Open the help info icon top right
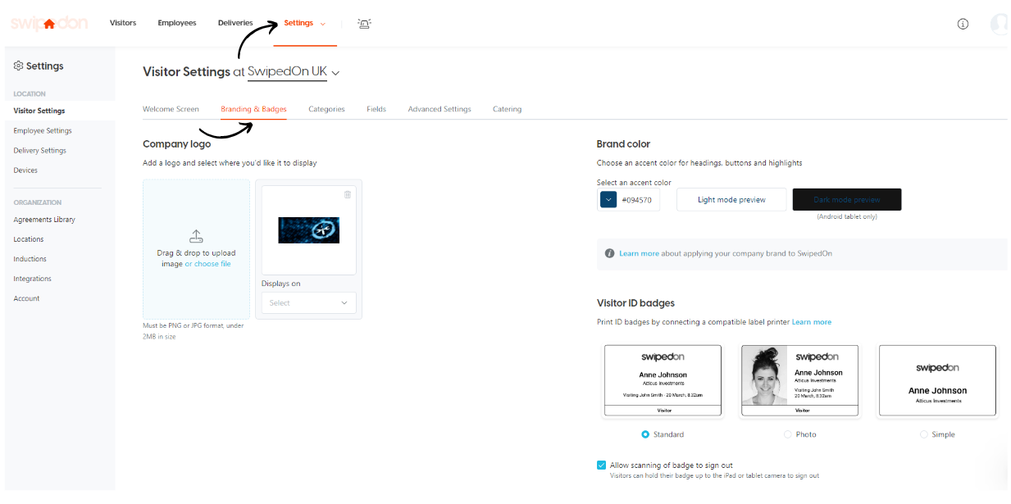 coord(962,23)
